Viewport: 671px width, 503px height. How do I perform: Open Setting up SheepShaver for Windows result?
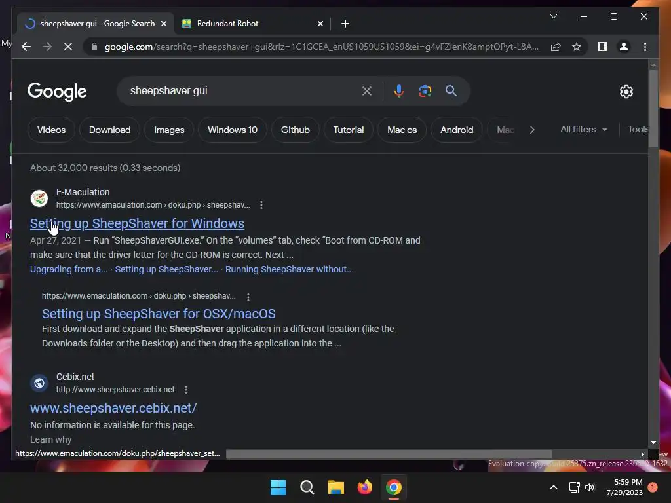[137, 223]
